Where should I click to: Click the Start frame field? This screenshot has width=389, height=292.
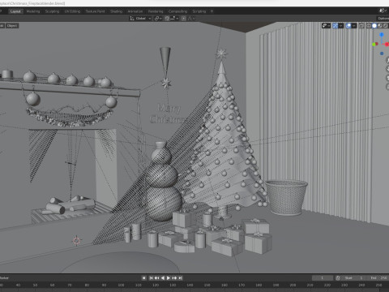click(x=353, y=278)
